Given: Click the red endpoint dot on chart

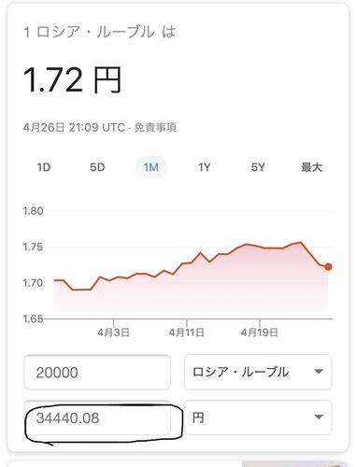Looking at the screenshot, I should pyautogui.click(x=328, y=267).
